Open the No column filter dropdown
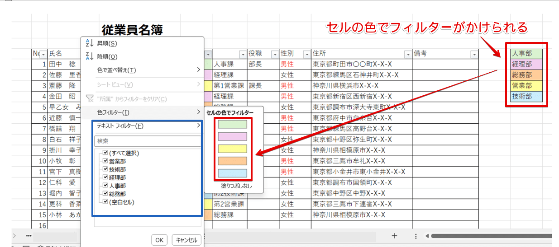Viewport: 559px width, 247px height. pyautogui.click(x=43, y=54)
